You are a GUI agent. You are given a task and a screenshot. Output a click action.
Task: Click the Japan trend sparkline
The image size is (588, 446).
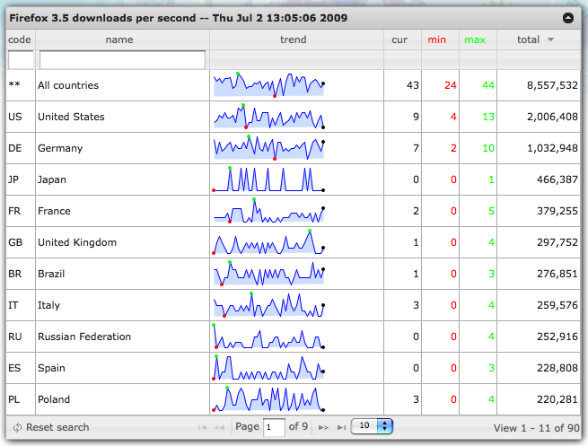(268, 179)
